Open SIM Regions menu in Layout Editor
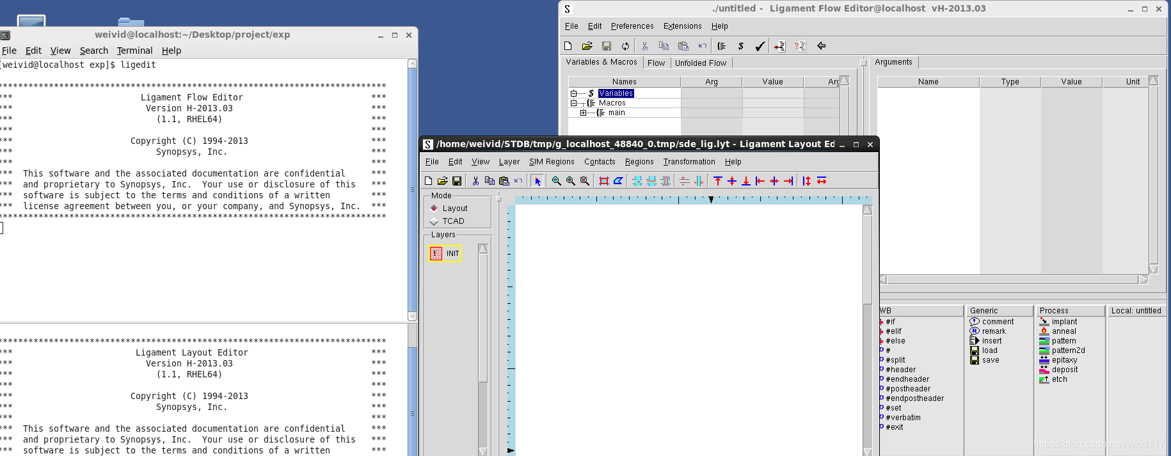This screenshot has height=456, width=1171. point(552,162)
